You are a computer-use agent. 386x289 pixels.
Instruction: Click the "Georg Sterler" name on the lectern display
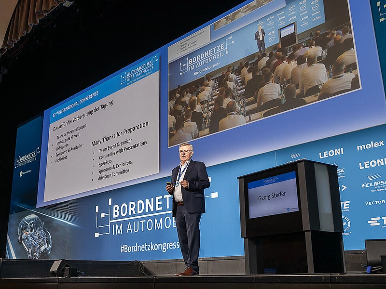(272, 196)
